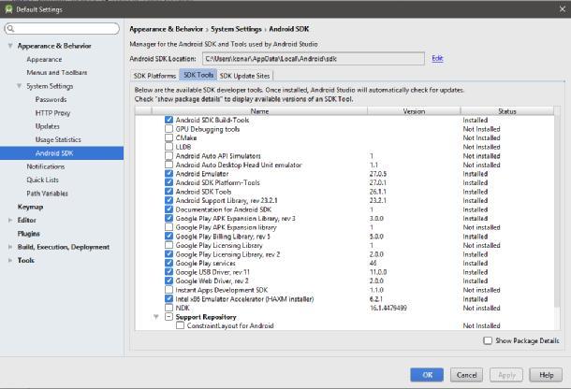The height and width of the screenshot is (389, 571).
Task: Expand the Tools tree node
Action: point(10,261)
